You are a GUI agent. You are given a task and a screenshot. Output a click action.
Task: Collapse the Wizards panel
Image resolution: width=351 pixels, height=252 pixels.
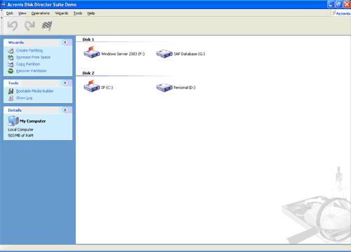pyautogui.click(x=65, y=42)
